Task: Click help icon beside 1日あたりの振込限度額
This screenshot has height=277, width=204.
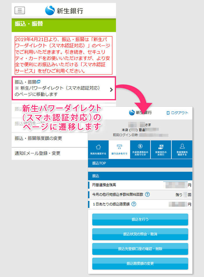Action: [x=133, y=204]
